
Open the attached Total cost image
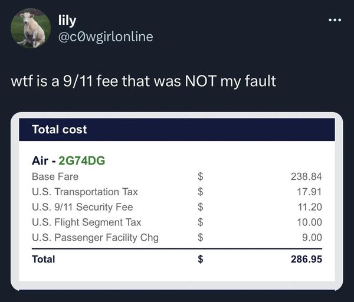click(177, 201)
